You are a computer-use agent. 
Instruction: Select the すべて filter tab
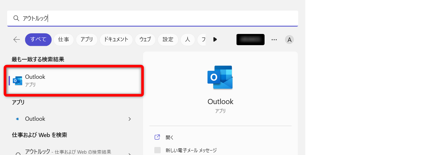click(38, 39)
